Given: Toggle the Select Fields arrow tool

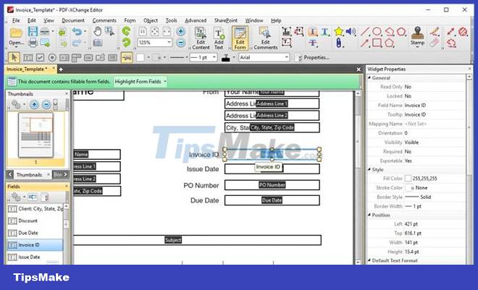Looking at the screenshot, I should (x=14, y=57).
